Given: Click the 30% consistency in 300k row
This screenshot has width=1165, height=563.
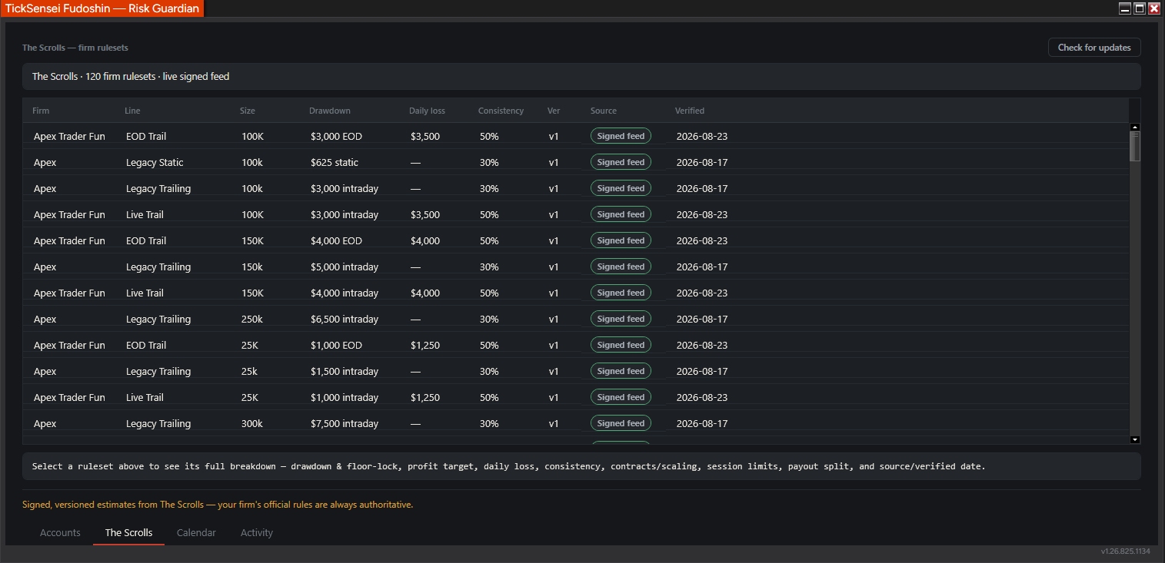Looking at the screenshot, I should 489,423.
